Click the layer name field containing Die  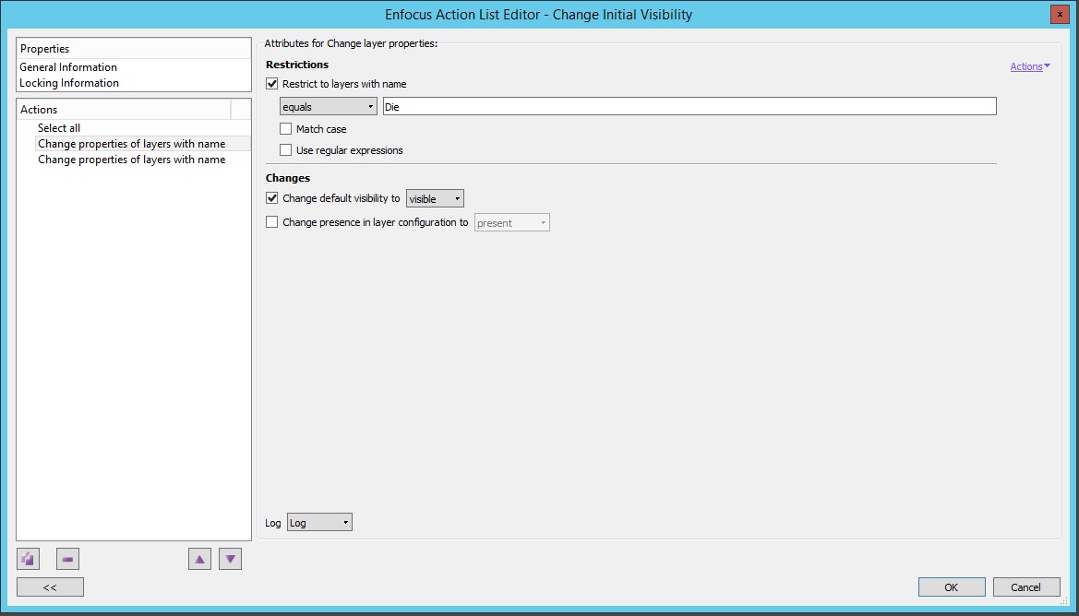point(689,107)
